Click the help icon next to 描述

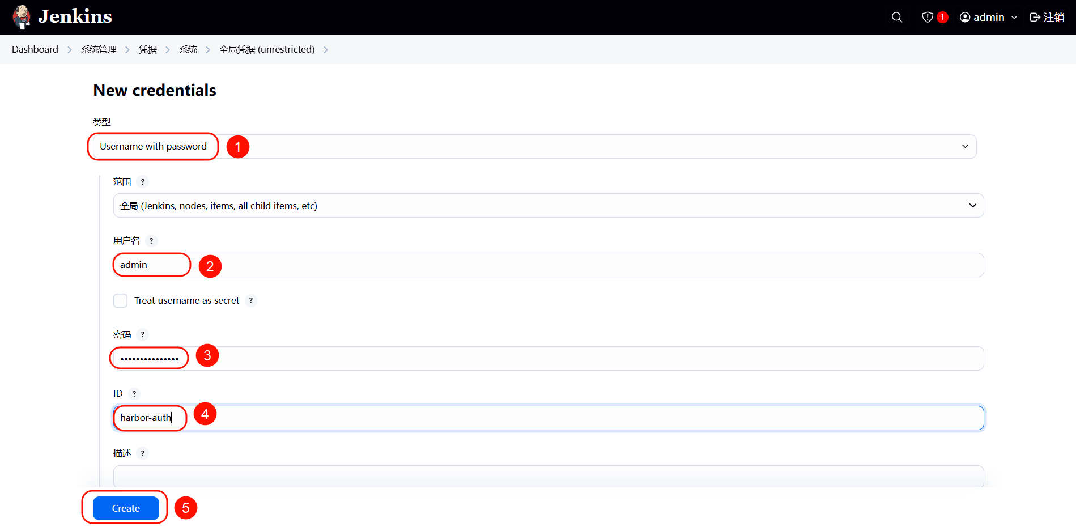pos(143,453)
